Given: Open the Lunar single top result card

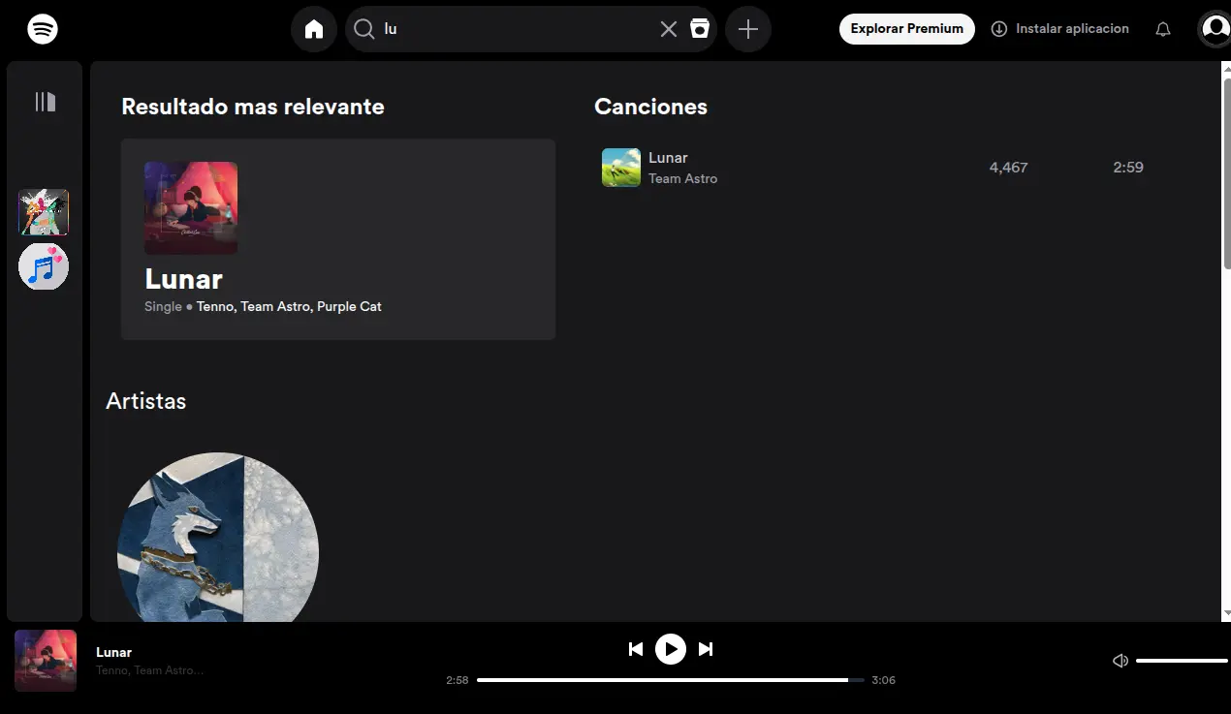Looking at the screenshot, I should coord(337,239).
